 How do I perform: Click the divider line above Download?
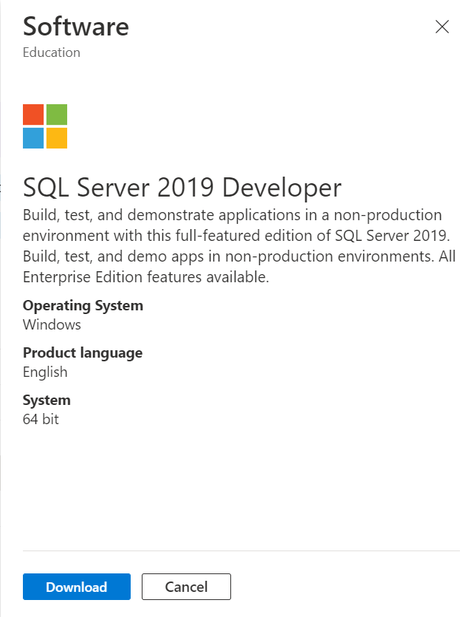click(x=241, y=550)
